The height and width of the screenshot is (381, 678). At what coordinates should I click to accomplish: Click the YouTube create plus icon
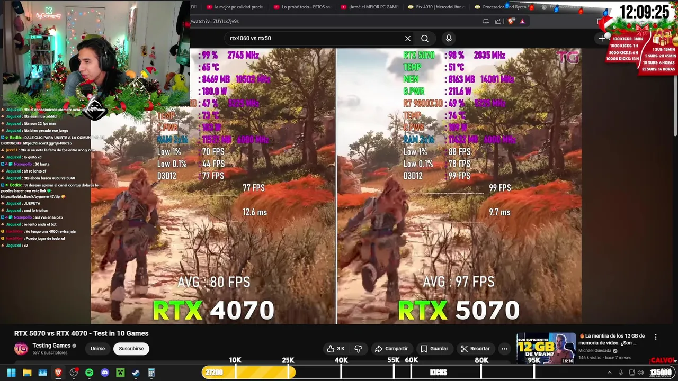click(602, 38)
